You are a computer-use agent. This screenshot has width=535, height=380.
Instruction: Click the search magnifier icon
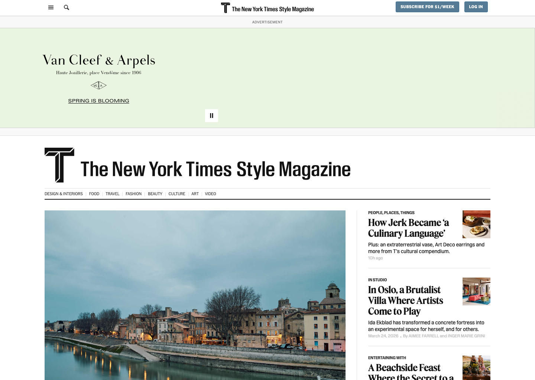[x=66, y=7]
